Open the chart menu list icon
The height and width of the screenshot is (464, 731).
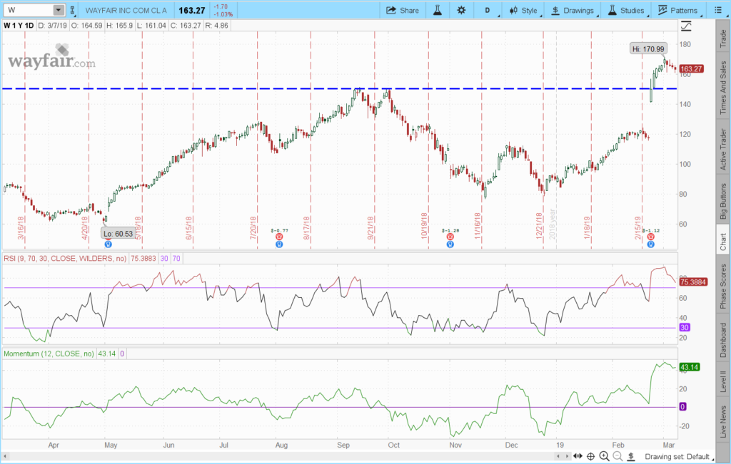(x=719, y=10)
